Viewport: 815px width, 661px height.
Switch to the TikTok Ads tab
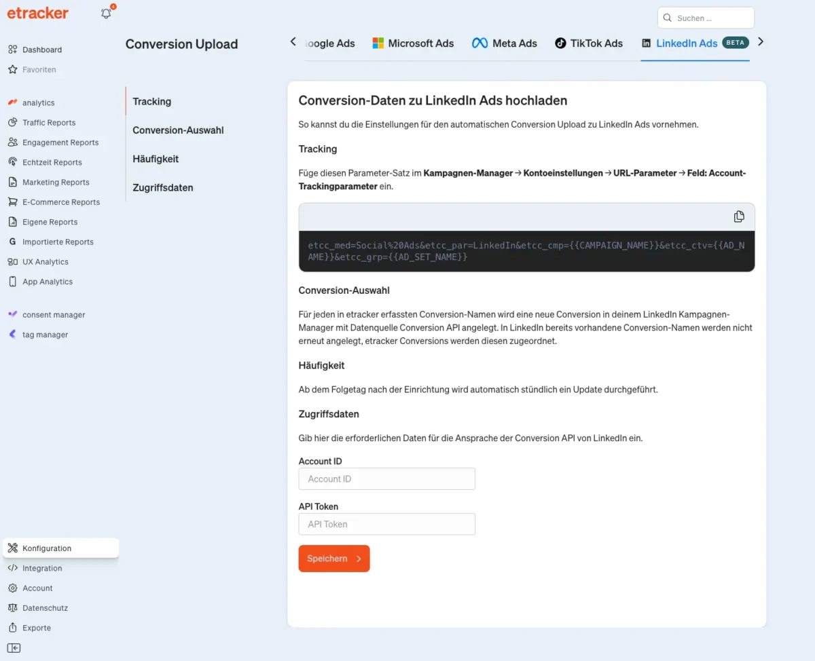point(588,43)
